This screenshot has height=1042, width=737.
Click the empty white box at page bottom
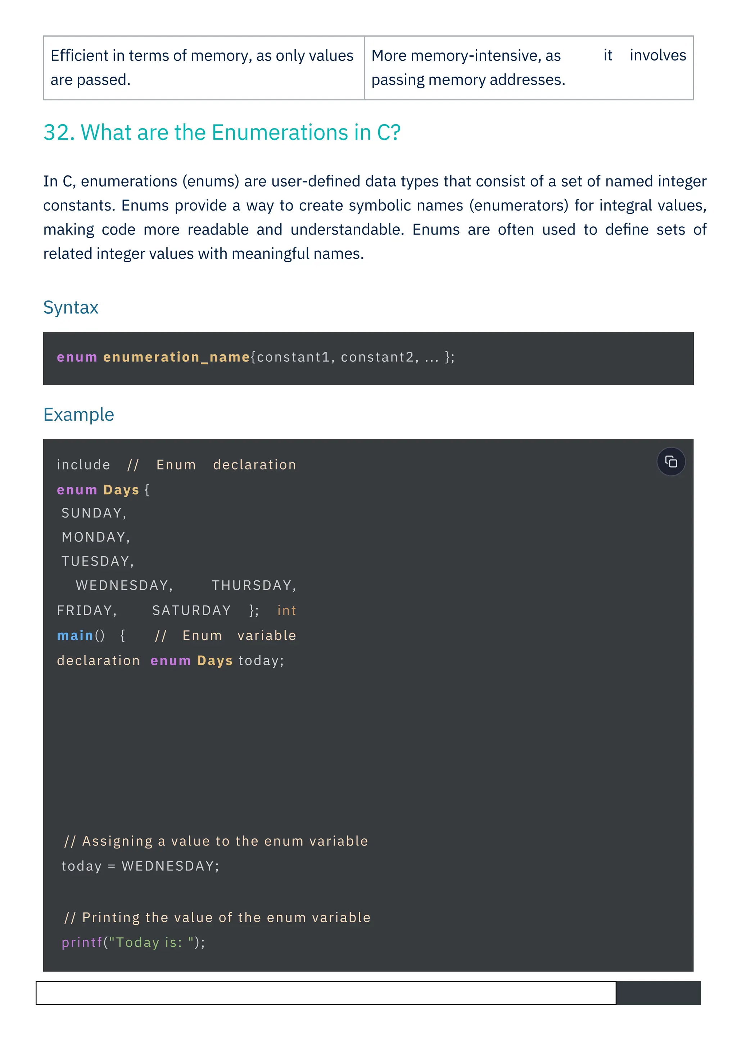coord(325,993)
